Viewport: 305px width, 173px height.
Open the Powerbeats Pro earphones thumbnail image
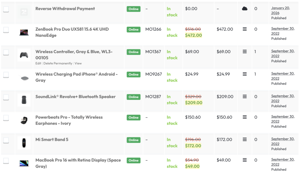(24, 120)
